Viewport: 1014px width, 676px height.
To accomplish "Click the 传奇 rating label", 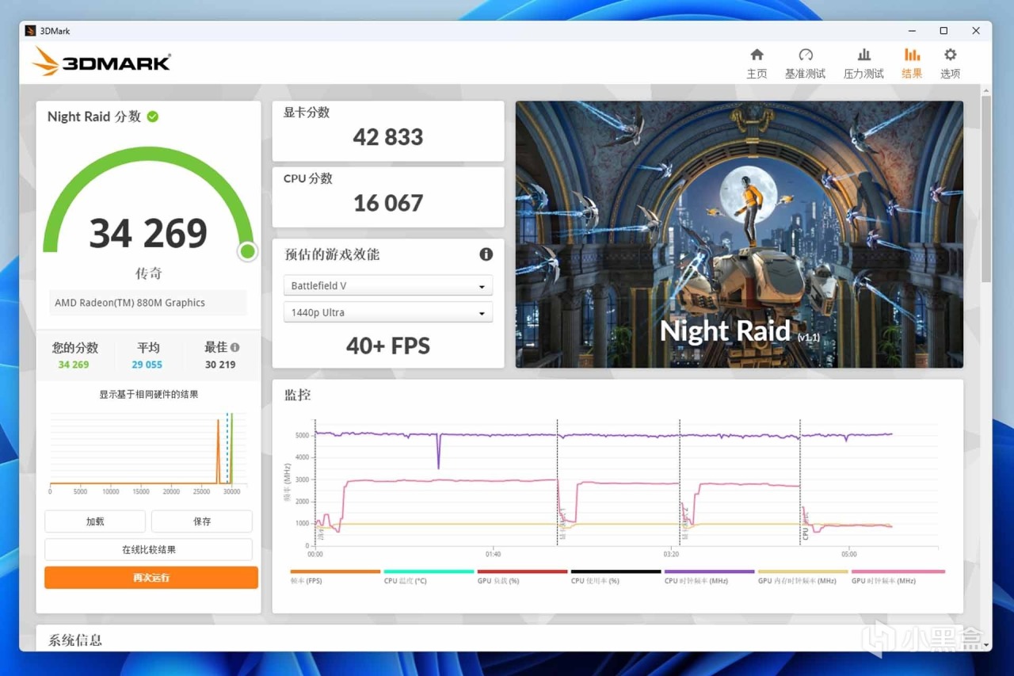I will point(148,273).
